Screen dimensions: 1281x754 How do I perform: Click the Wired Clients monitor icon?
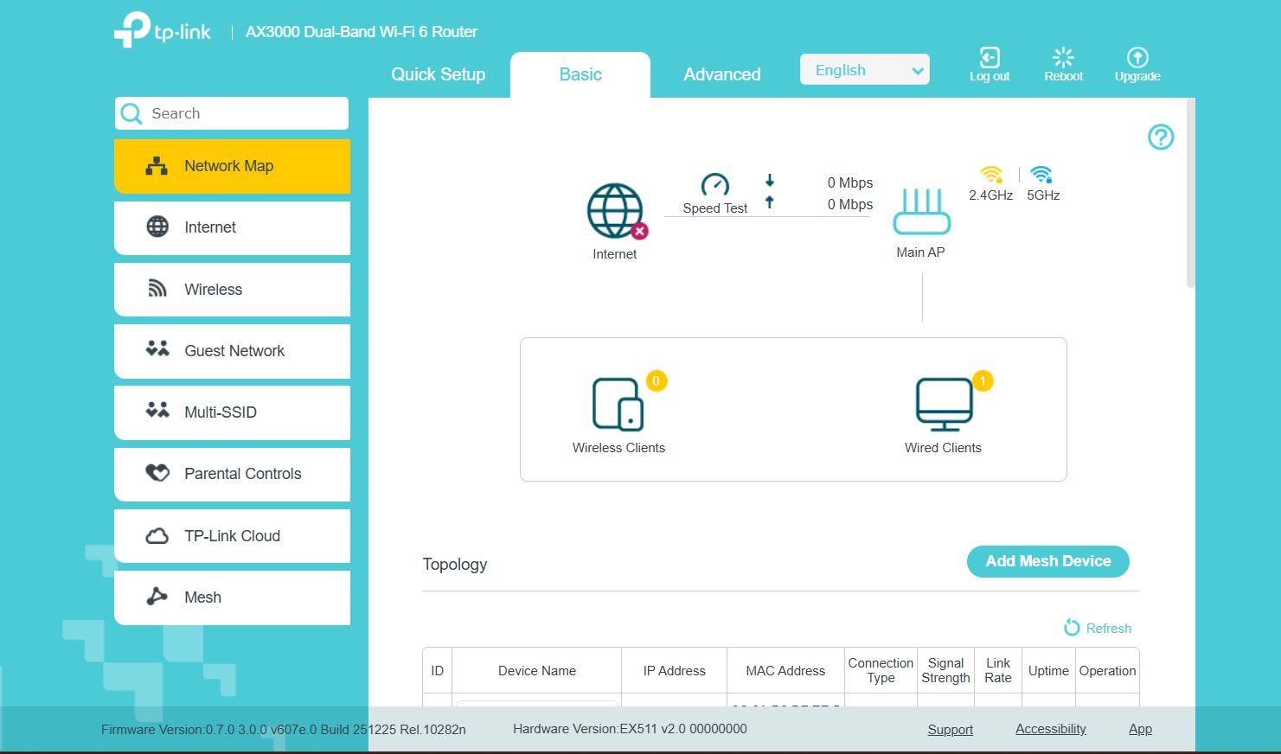[944, 404]
